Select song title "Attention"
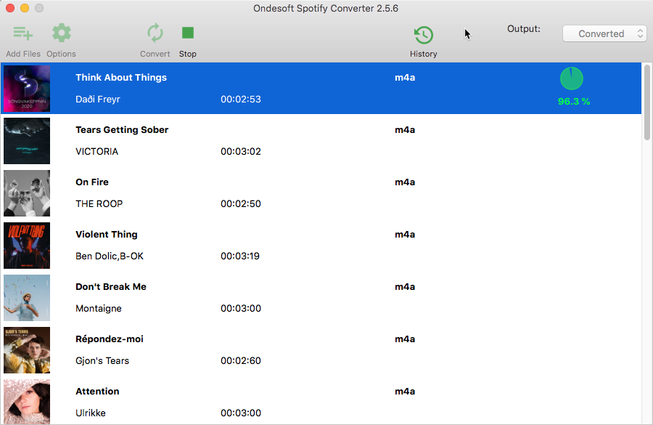653x425 pixels. pyautogui.click(x=97, y=391)
